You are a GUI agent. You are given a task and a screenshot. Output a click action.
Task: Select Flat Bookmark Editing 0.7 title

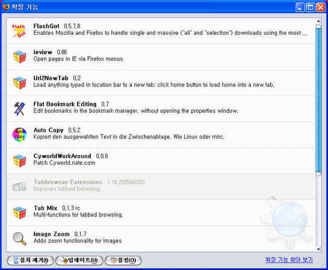[71, 104]
